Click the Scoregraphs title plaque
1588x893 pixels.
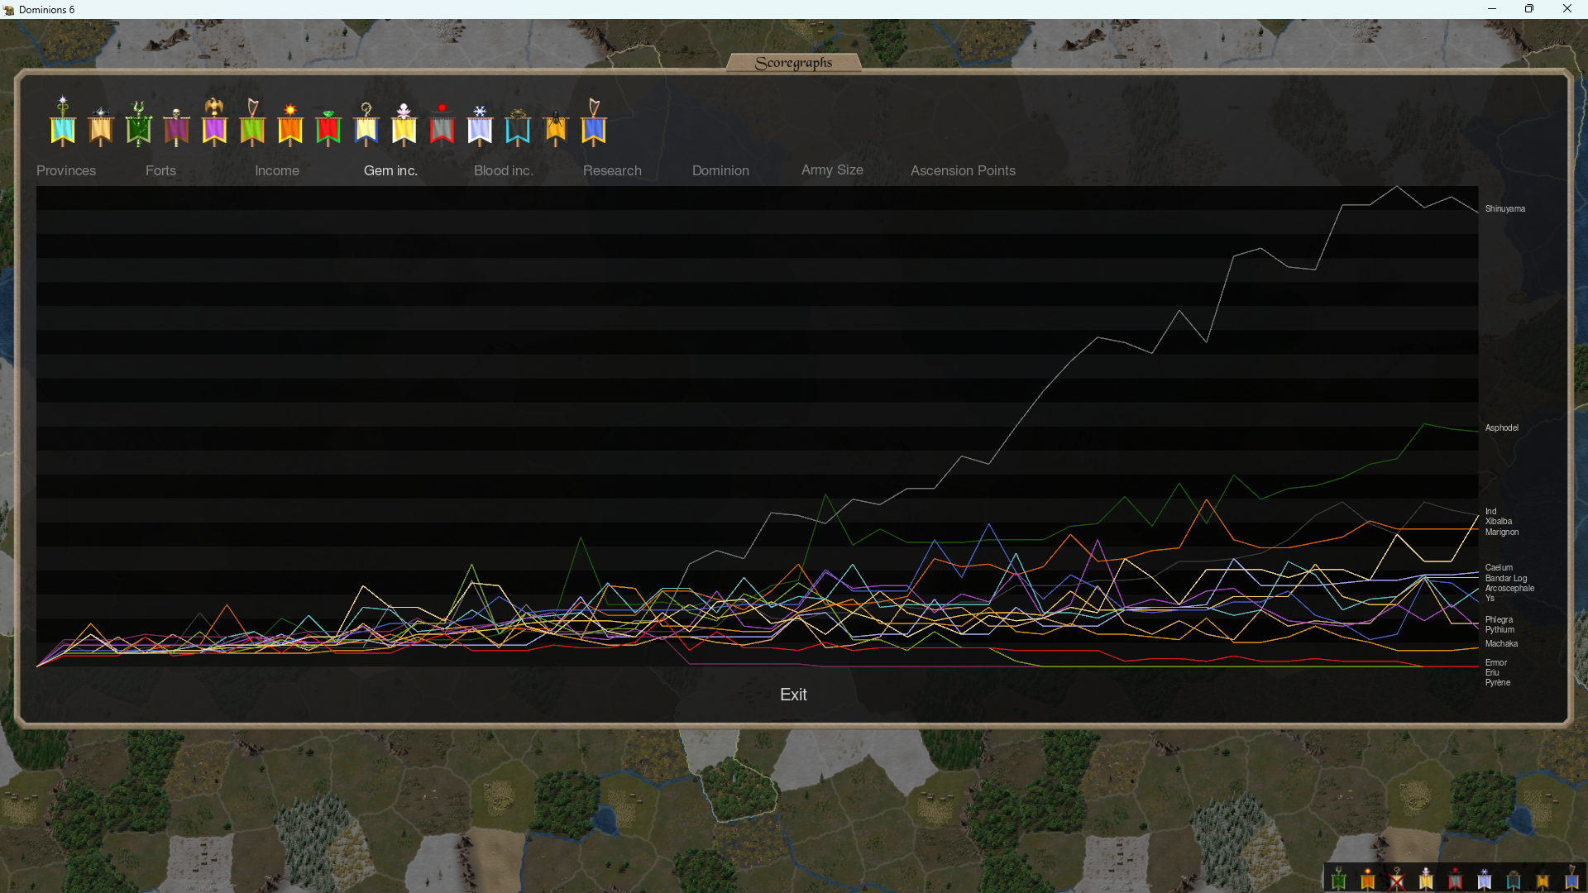tap(794, 63)
